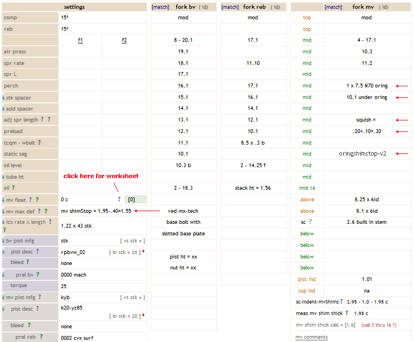Click the help icon beside sc label
414x342 pixels.
coord(310,222)
